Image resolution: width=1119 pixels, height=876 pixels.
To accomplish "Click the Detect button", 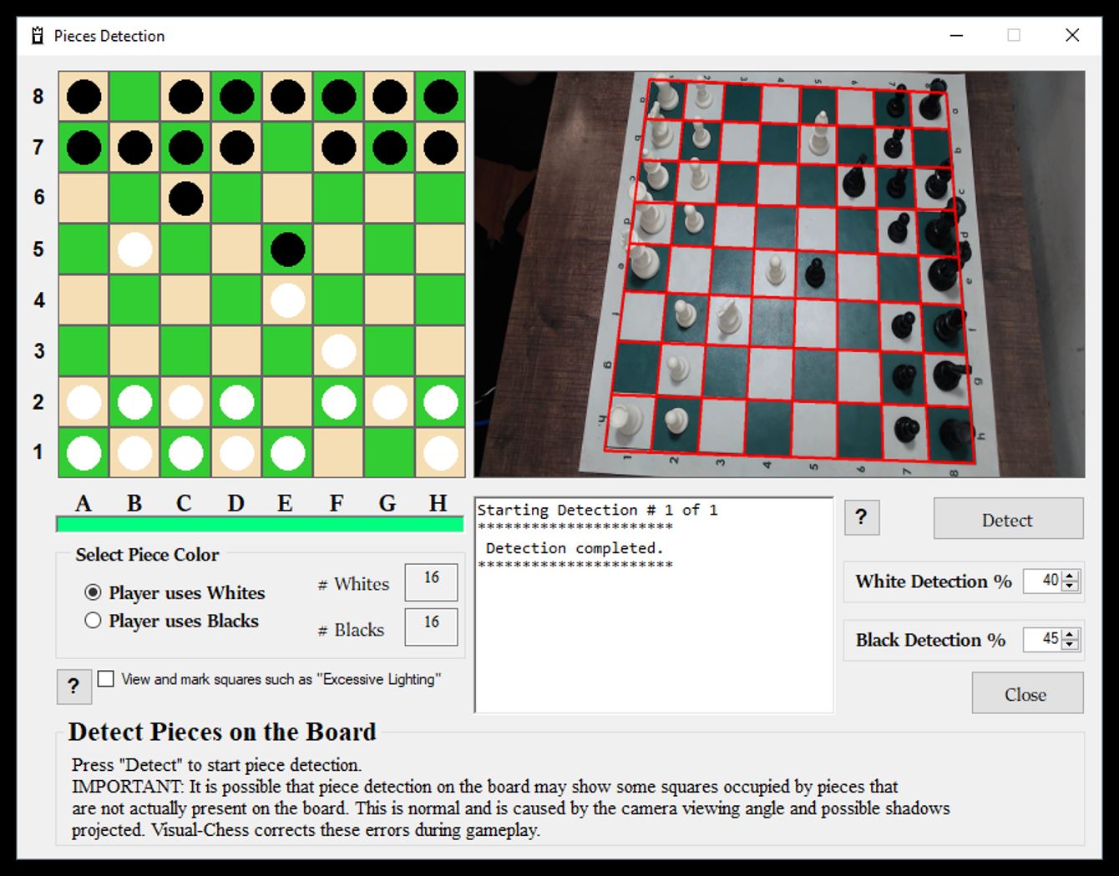I will tap(1008, 519).
